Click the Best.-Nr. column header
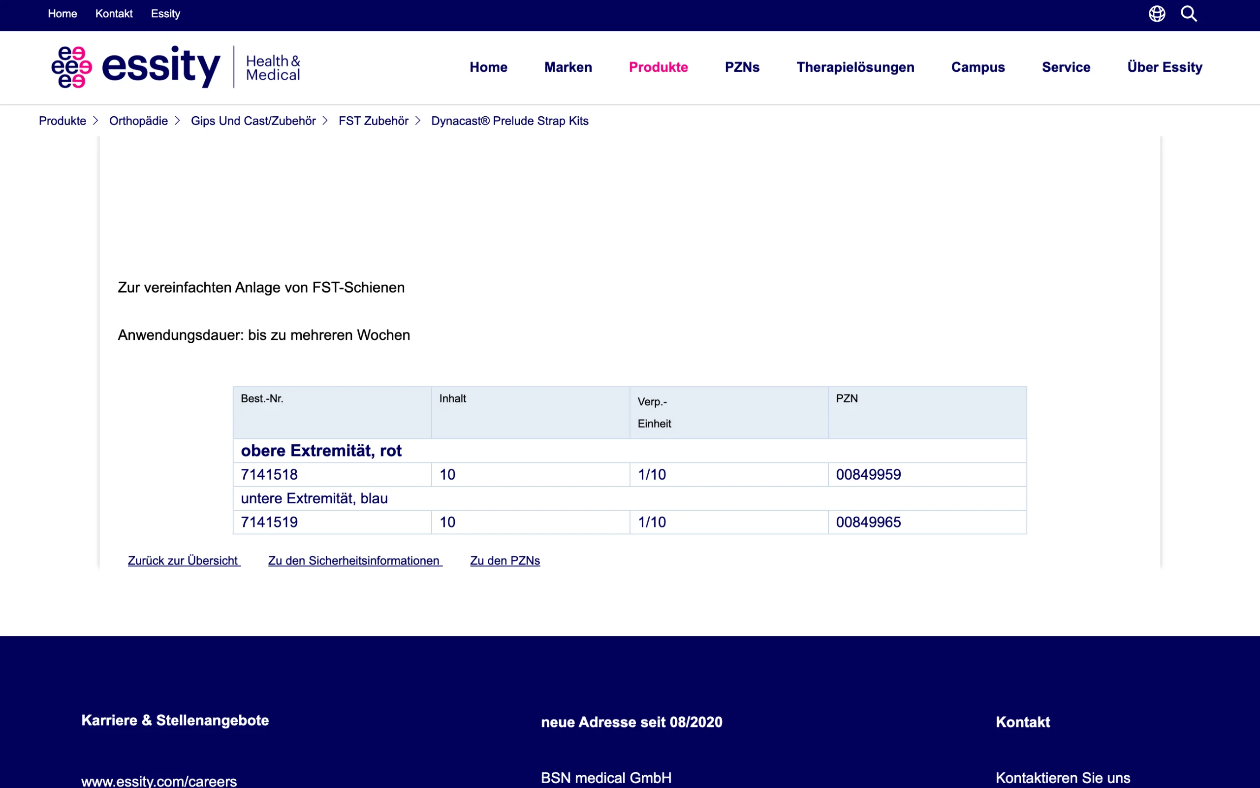This screenshot has width=1260, height=788. 332,413
